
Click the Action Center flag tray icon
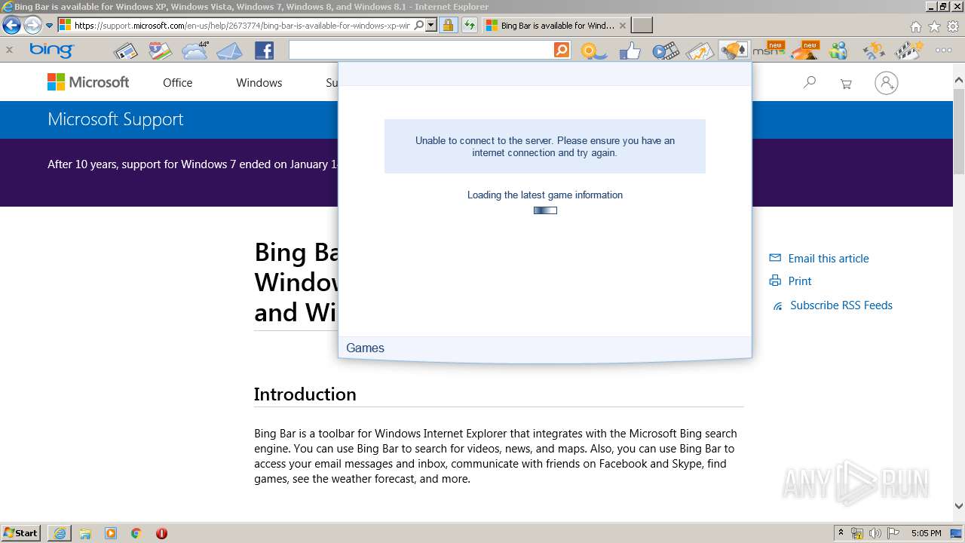(x=893, y=533)
